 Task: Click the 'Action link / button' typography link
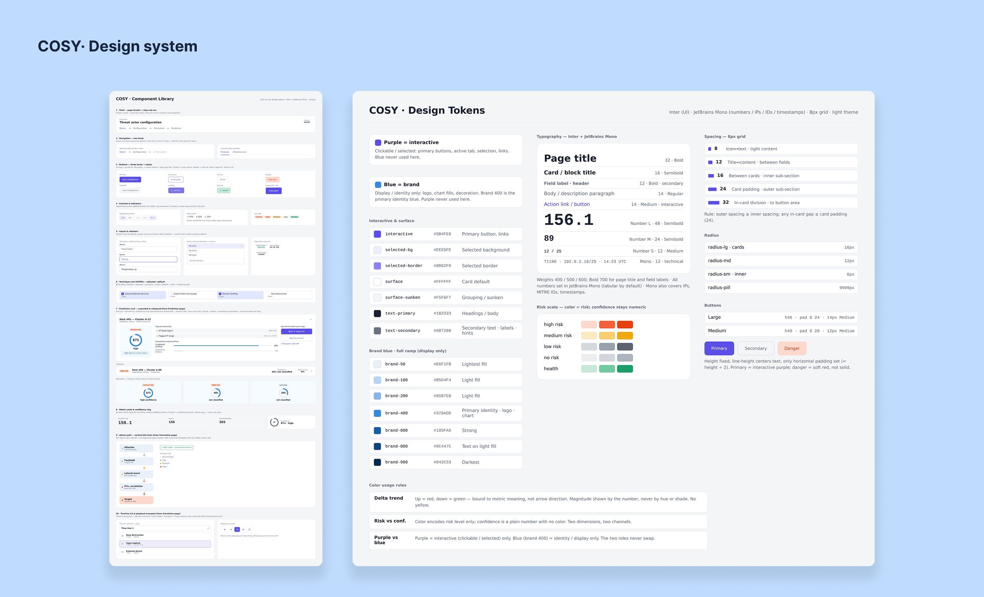(x=567, y=204)
